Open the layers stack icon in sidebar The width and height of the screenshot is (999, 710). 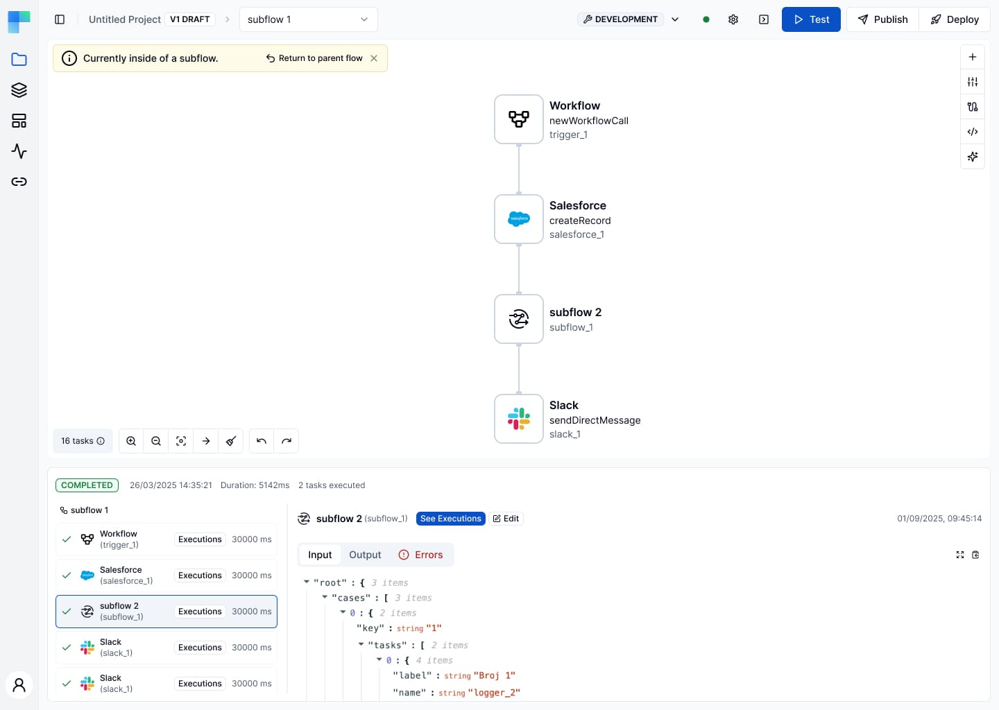click(x=19, y=90)
